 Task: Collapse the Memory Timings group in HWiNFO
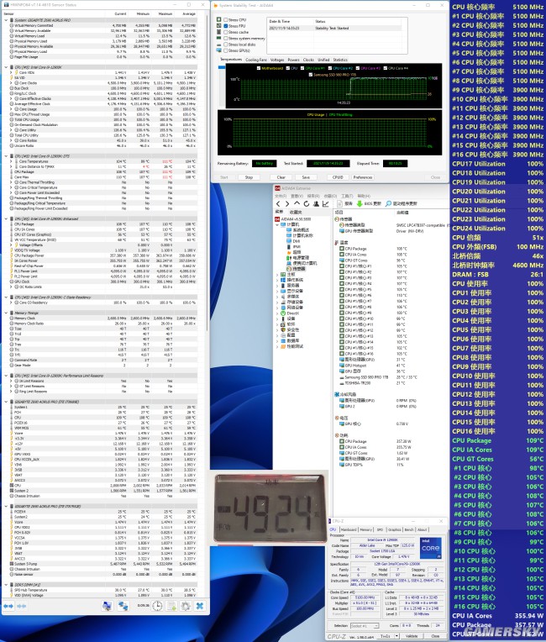6,313
